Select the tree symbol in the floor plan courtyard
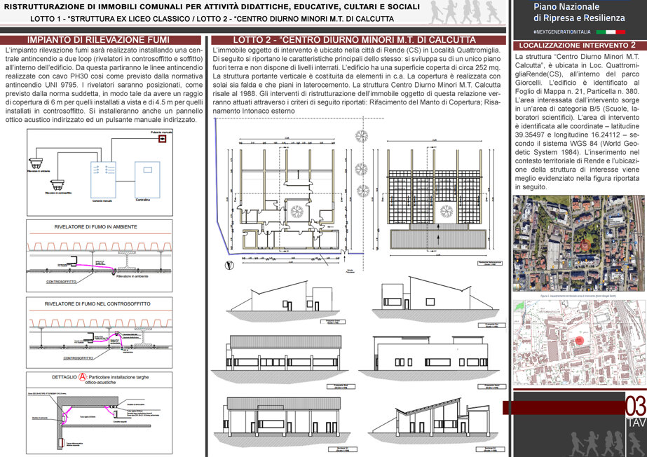 pos(297,211)
